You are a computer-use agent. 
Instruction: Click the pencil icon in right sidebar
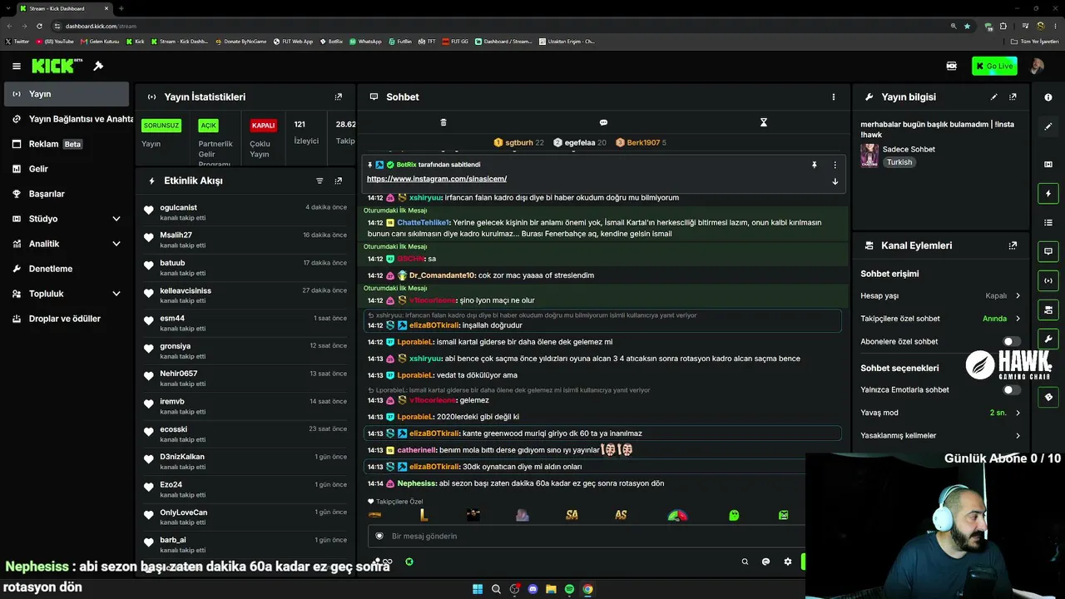coord(1048,126)
